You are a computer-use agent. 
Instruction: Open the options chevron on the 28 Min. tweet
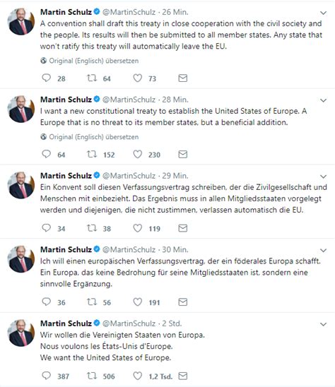[323, 100]
